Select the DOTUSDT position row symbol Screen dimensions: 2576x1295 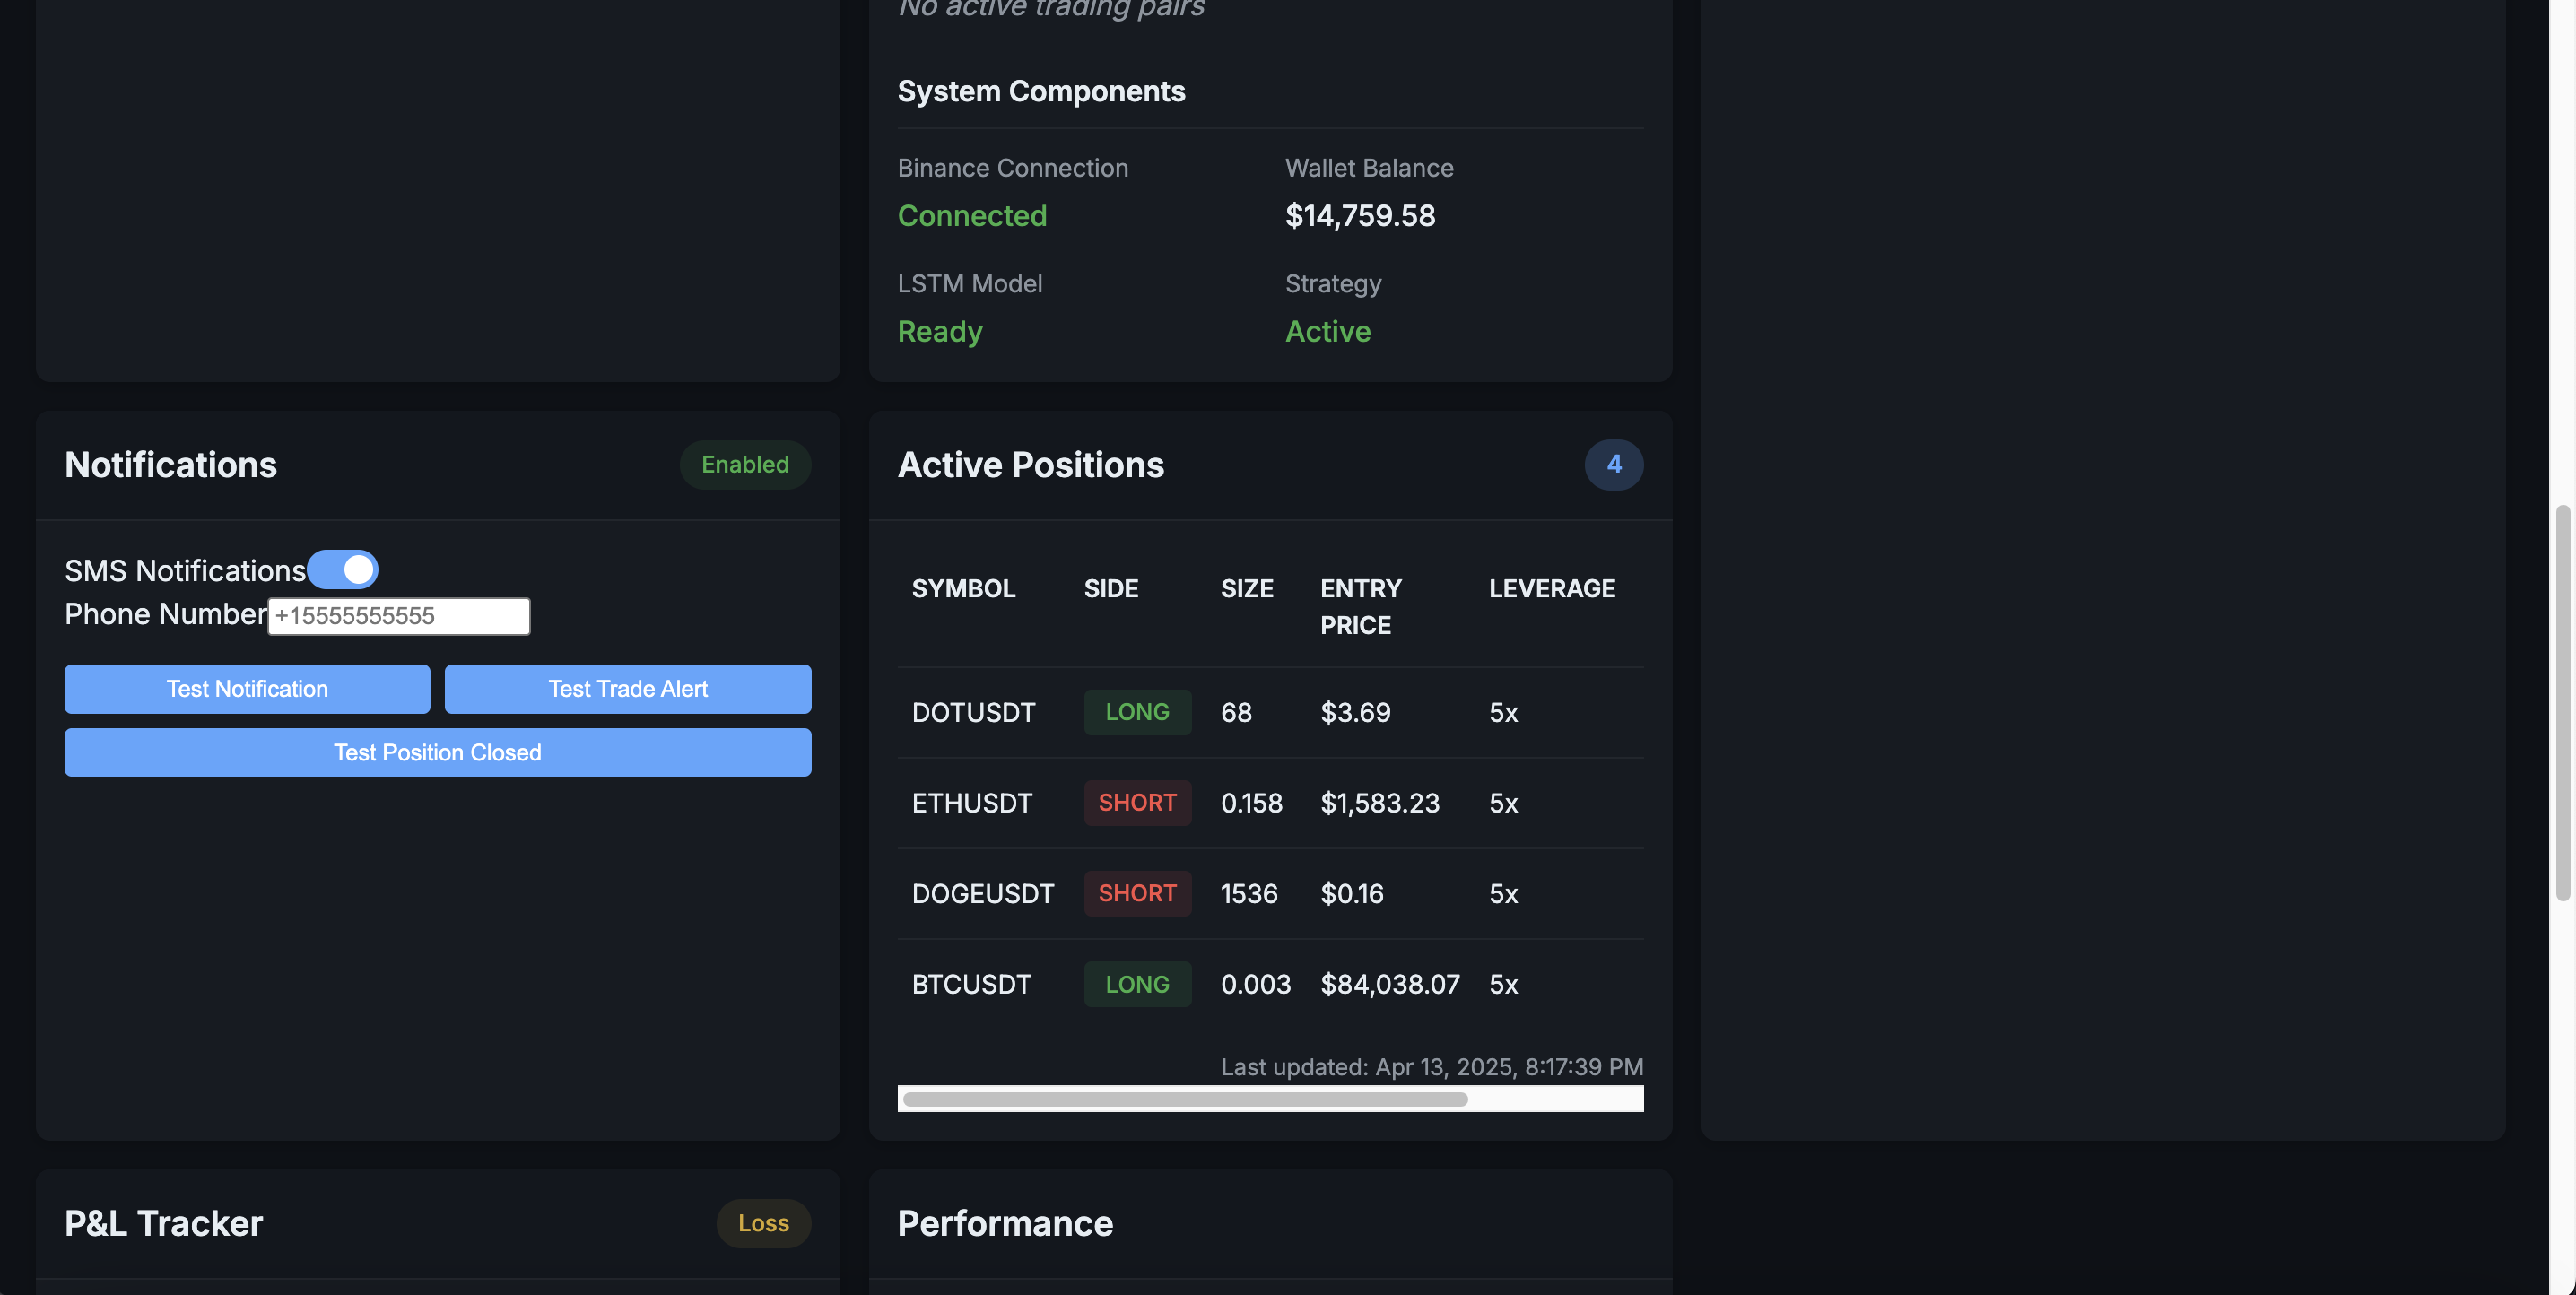tap(973, 712)
